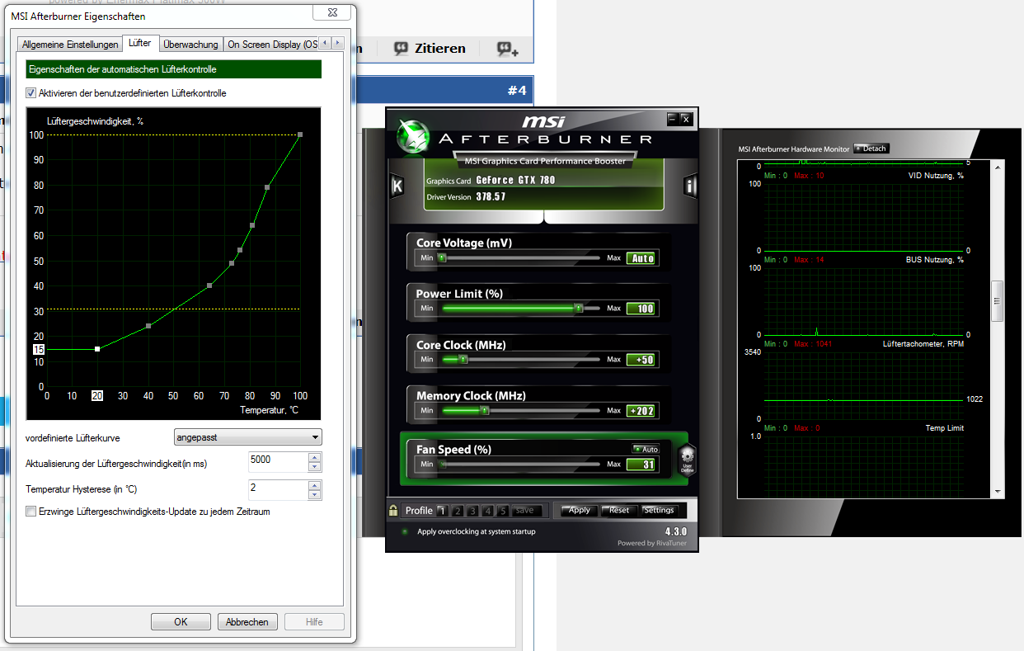Click OK in the properties dialog
This screenshot has width=1024, height=651.
181,622
